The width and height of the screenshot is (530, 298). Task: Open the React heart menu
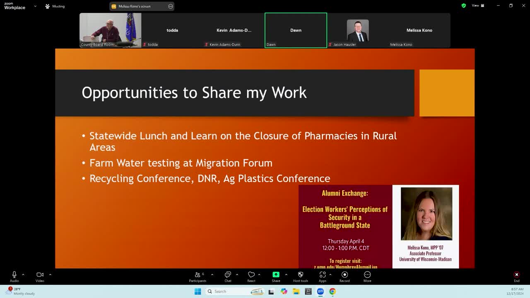click(251, 276)
